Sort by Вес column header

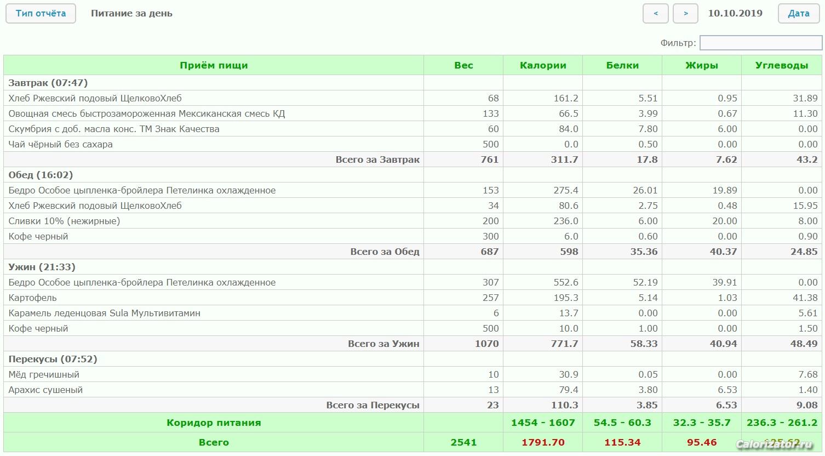[x=463, y=65]
